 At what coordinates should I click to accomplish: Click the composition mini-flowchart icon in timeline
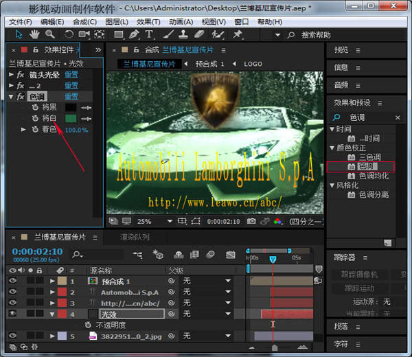pyautogui.click(x=138, y=255)
